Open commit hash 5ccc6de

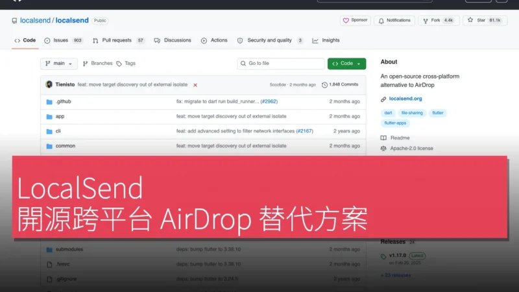click(278, 85)
